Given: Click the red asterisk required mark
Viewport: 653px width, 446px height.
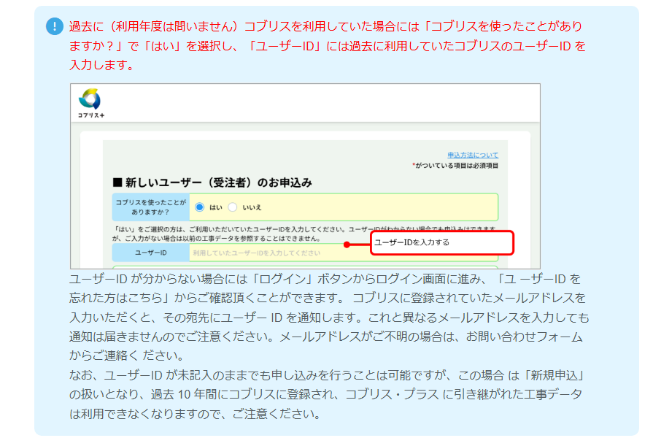Looking at the screenshot, I should point(413,166).
